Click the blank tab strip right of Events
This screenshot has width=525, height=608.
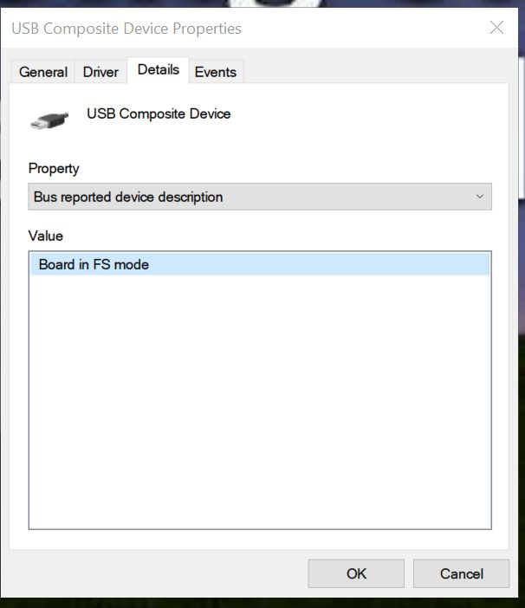[376, 72]
